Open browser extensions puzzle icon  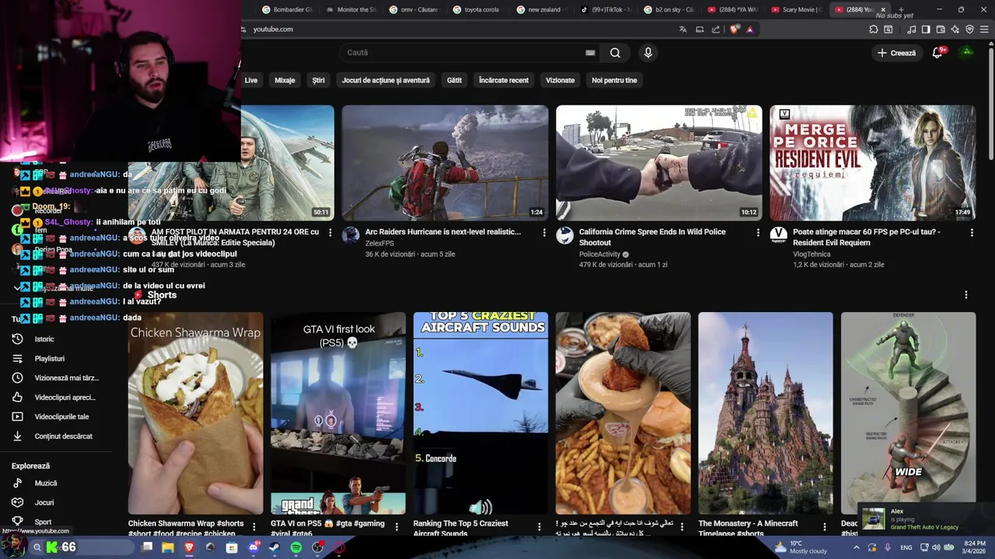point(874,30)
